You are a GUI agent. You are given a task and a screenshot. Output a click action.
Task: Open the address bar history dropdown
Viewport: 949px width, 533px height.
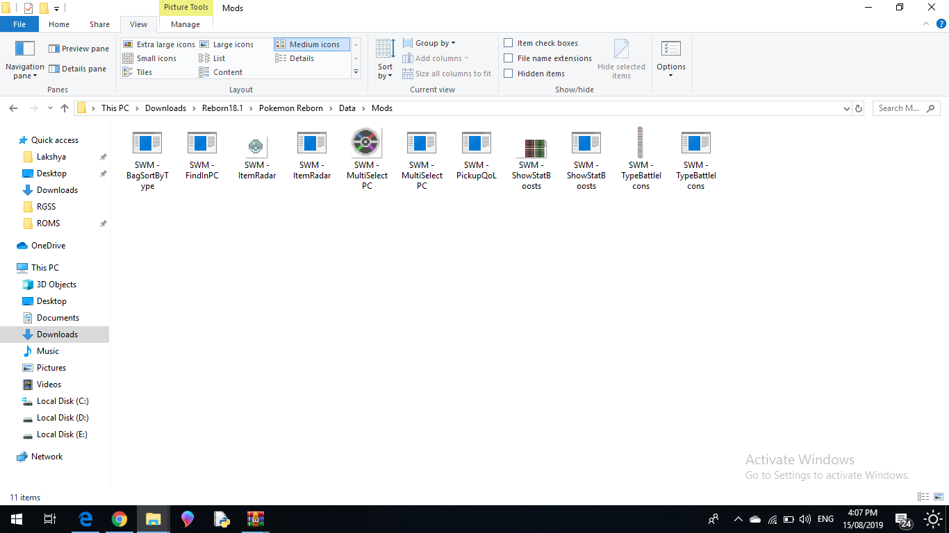pyautogui.click(x=846, y=109)
